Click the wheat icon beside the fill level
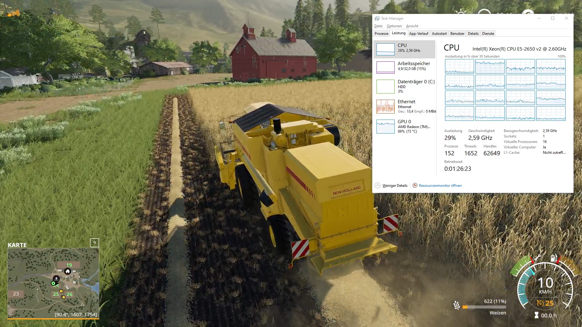Screen dimensions: 582x327 (x=457, y=305)
